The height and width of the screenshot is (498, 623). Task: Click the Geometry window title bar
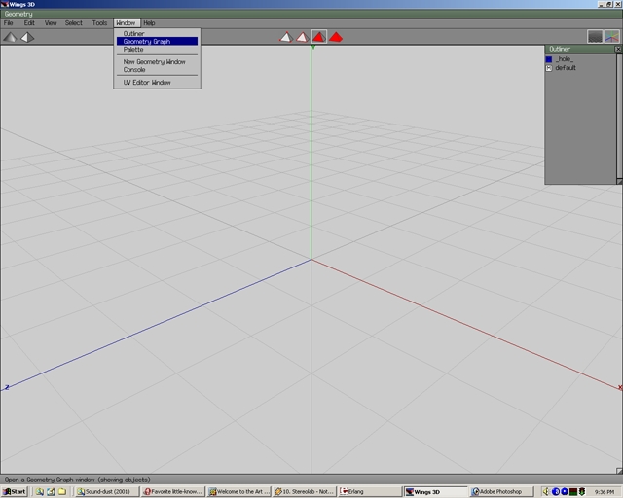[311, 14]
